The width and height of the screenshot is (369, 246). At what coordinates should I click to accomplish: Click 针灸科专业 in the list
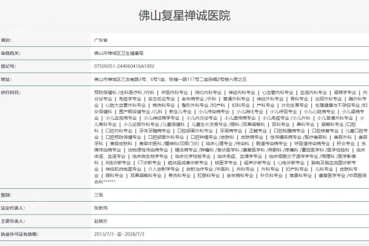(x=271, y=175)
